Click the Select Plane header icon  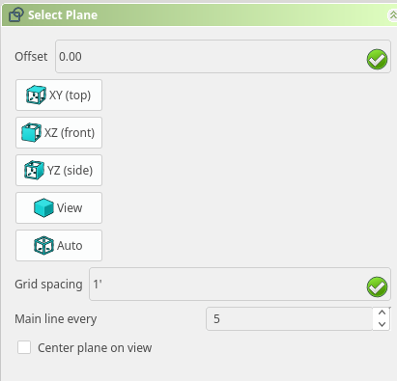16,14
